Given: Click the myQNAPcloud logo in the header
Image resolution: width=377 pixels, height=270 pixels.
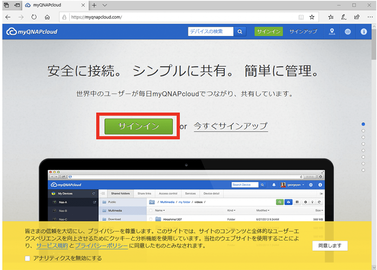Looking at the screenshot, I should (x=32, y=31).
